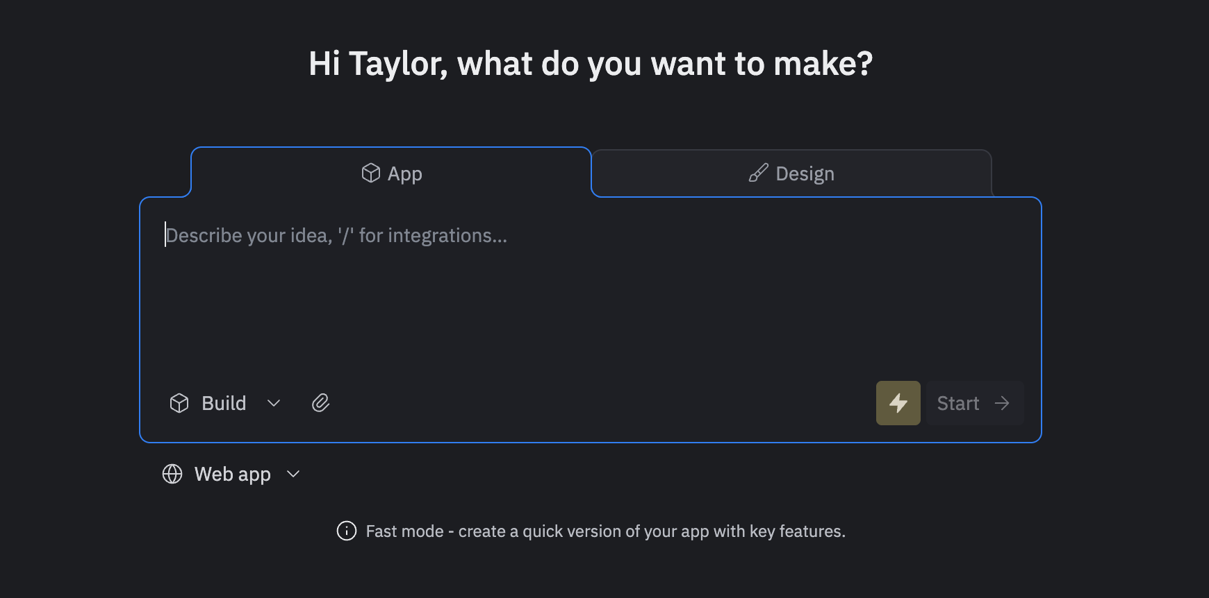Open the Build mode dropdown label
The image size is (1209, 598).
224,403
